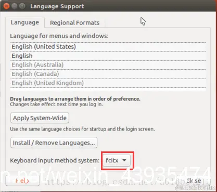
Task: Click the Close button at bottom right
Action: point(194,181)
